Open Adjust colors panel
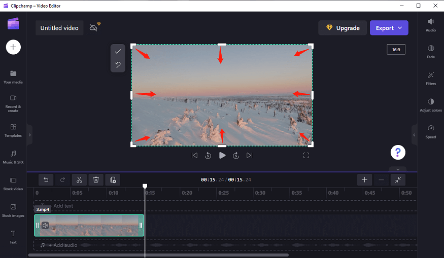The height and width of the screenshot is (258, 444). click(x=431, y=105)
